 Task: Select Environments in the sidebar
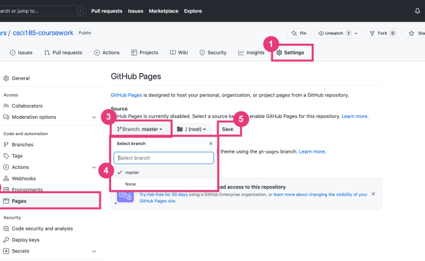27,189
